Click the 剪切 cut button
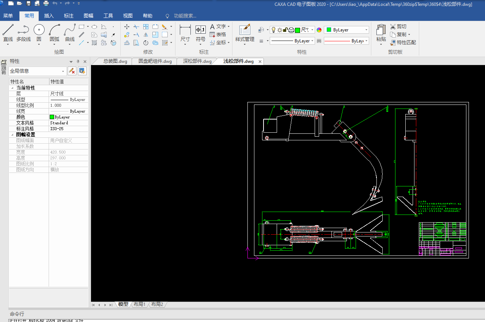Screen dimensions: 485x322 (x=398, y=26)
